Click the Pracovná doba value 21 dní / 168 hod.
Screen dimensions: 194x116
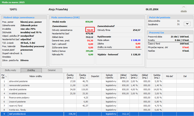coord(180,37)
